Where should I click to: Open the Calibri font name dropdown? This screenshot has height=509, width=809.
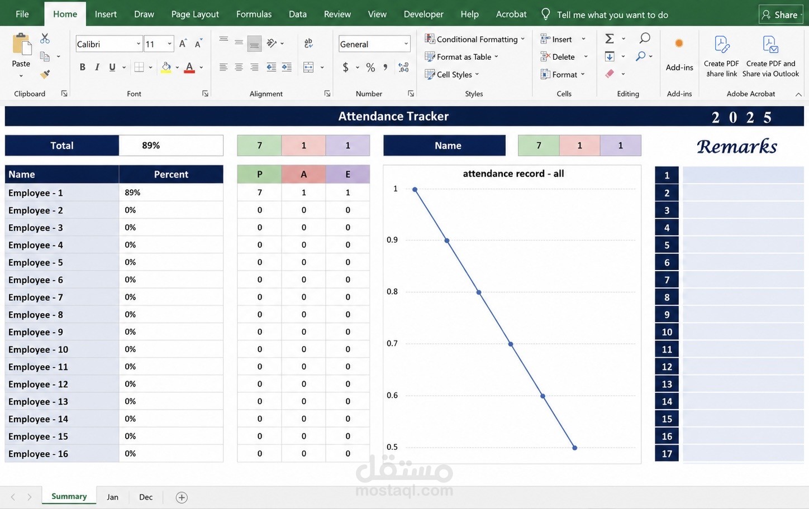coord(138,44)
